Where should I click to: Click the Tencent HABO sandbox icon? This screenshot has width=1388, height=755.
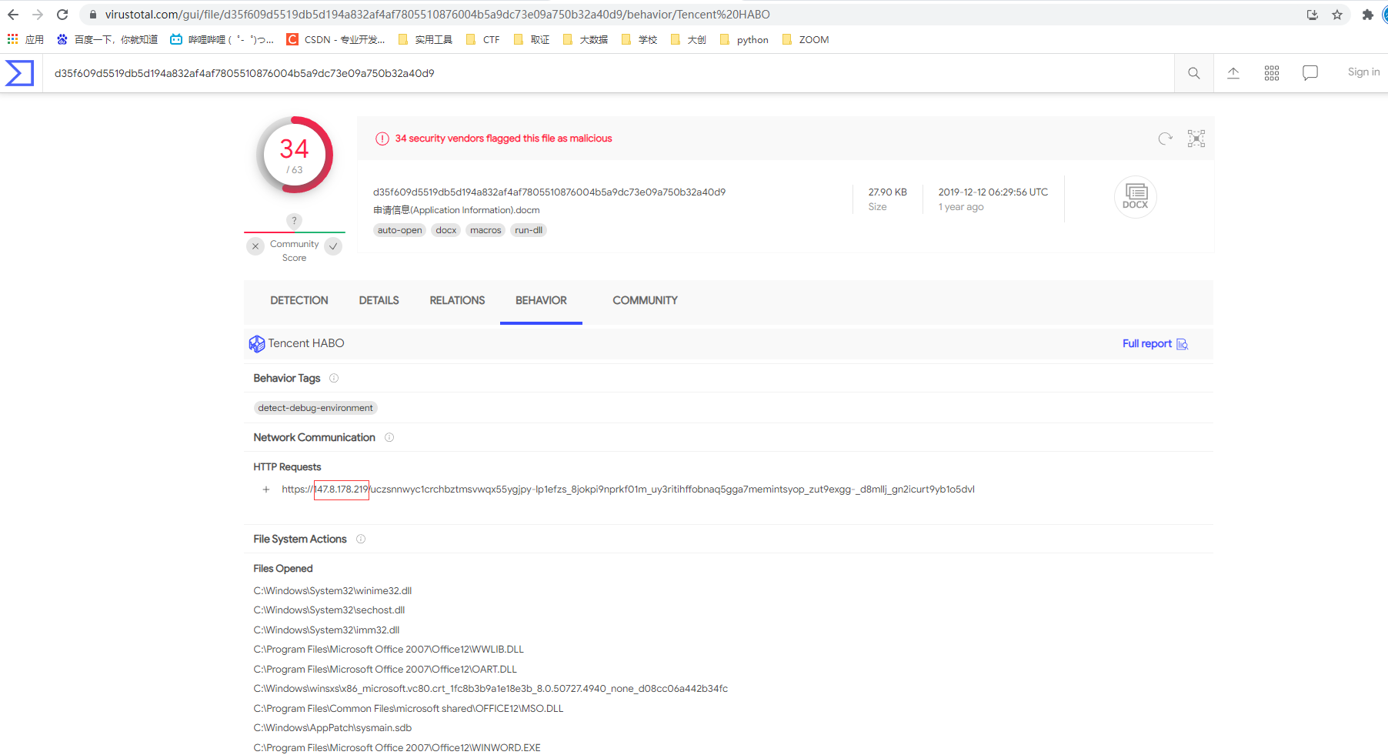click(257, 344)
